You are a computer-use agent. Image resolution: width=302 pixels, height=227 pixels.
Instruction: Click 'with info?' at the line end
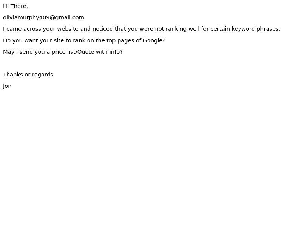click(x=109, y=52)
